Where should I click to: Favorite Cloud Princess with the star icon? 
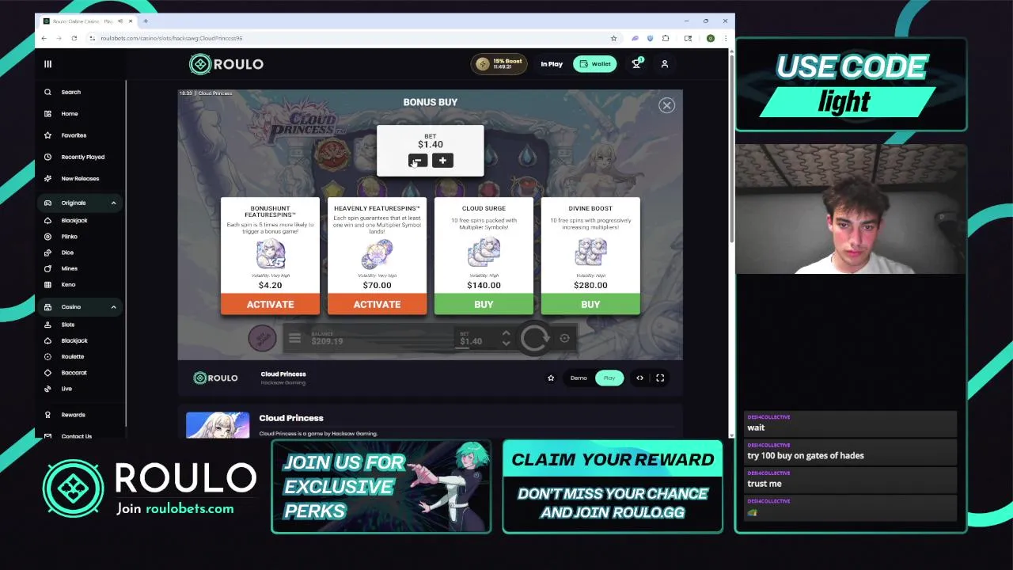coord(551,378)
